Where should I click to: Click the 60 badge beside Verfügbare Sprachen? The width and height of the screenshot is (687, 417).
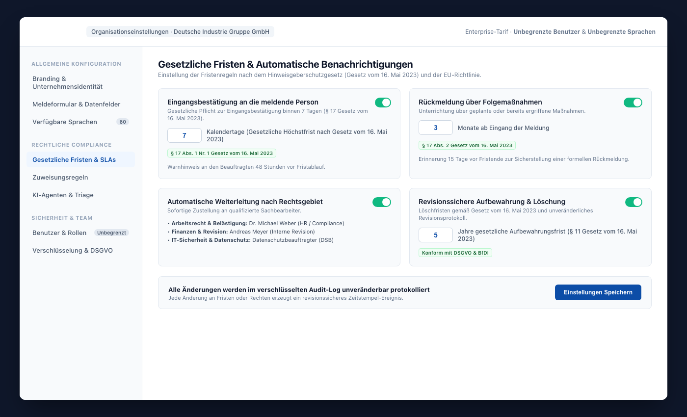pos(123,122)
